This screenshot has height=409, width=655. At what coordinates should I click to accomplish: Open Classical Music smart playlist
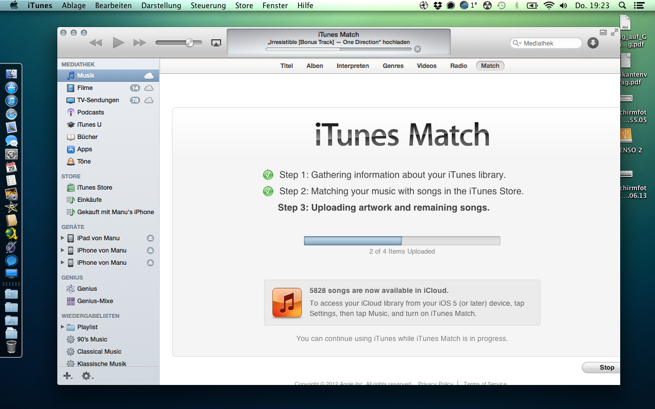point(108,352)
